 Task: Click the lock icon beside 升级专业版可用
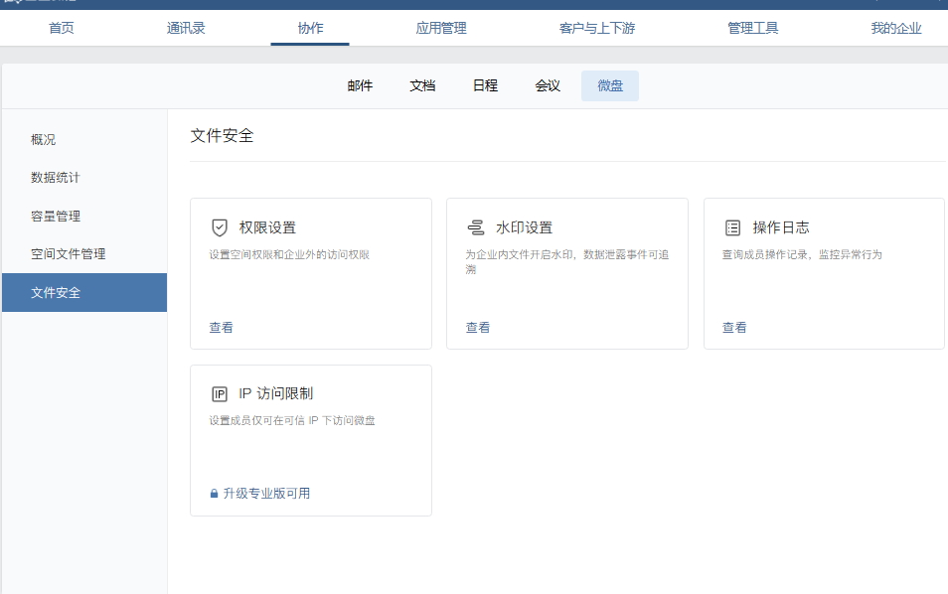pyautogui.click(x=213, y=493)
